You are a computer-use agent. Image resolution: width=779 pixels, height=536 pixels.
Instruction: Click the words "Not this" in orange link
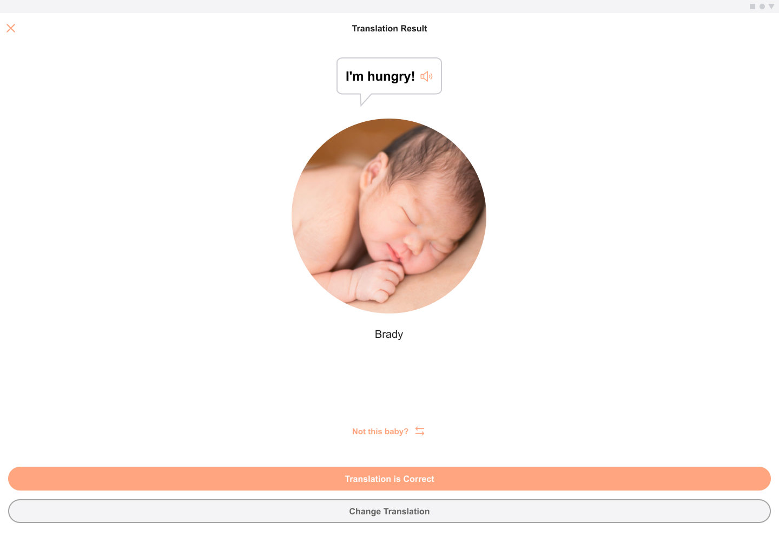tap(367, 432)
